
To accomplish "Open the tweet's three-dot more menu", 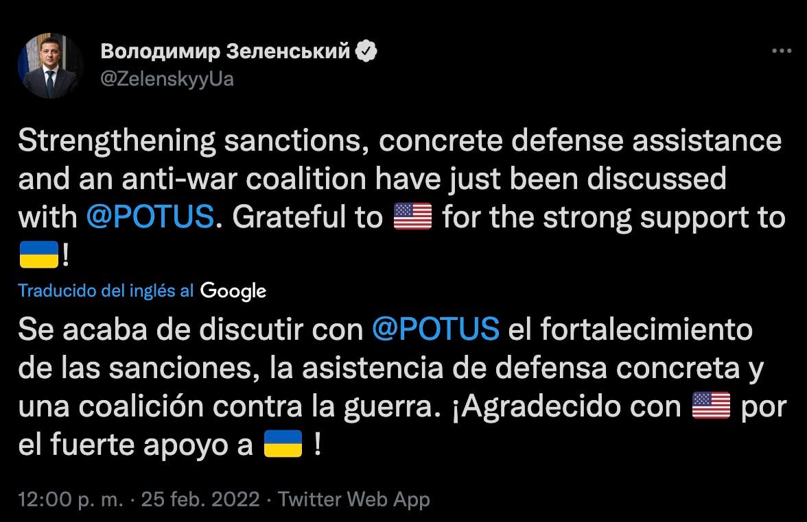I will (782, 51).
